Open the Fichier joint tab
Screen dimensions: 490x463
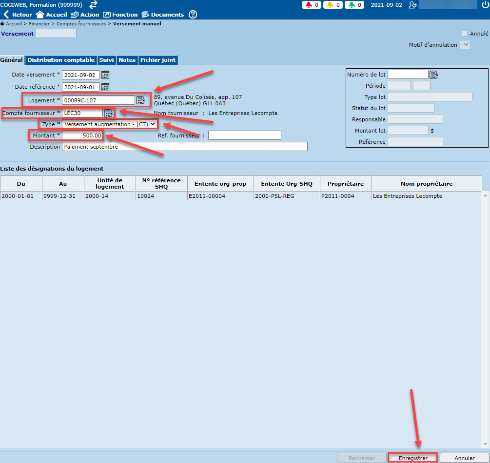(x=158, y=60)
